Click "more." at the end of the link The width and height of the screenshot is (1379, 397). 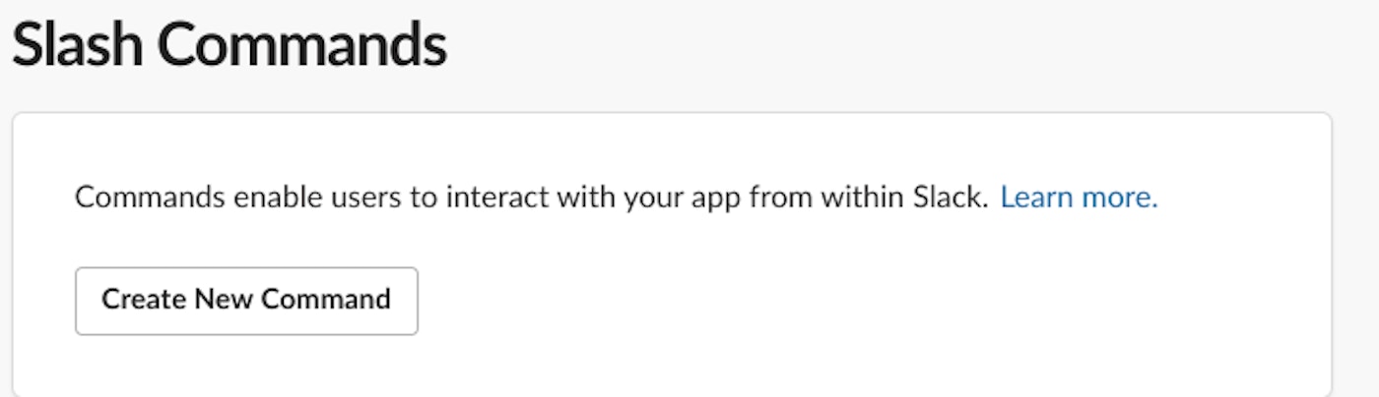coord(1120,198)
